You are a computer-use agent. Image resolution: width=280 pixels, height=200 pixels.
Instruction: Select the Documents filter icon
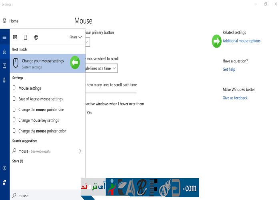(25, 37)
